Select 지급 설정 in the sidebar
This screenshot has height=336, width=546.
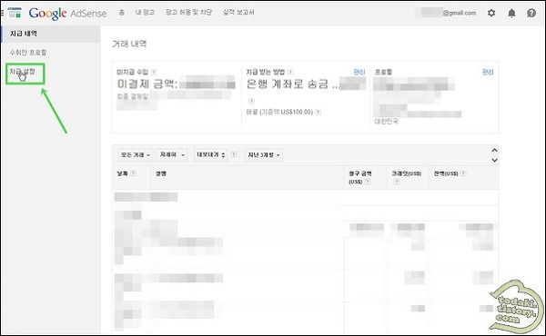coord(22,72)
